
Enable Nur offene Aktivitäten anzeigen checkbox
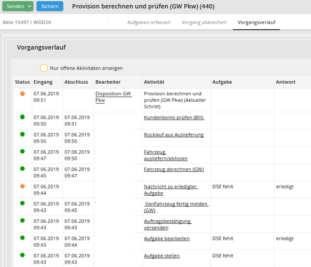coord(44,68)
